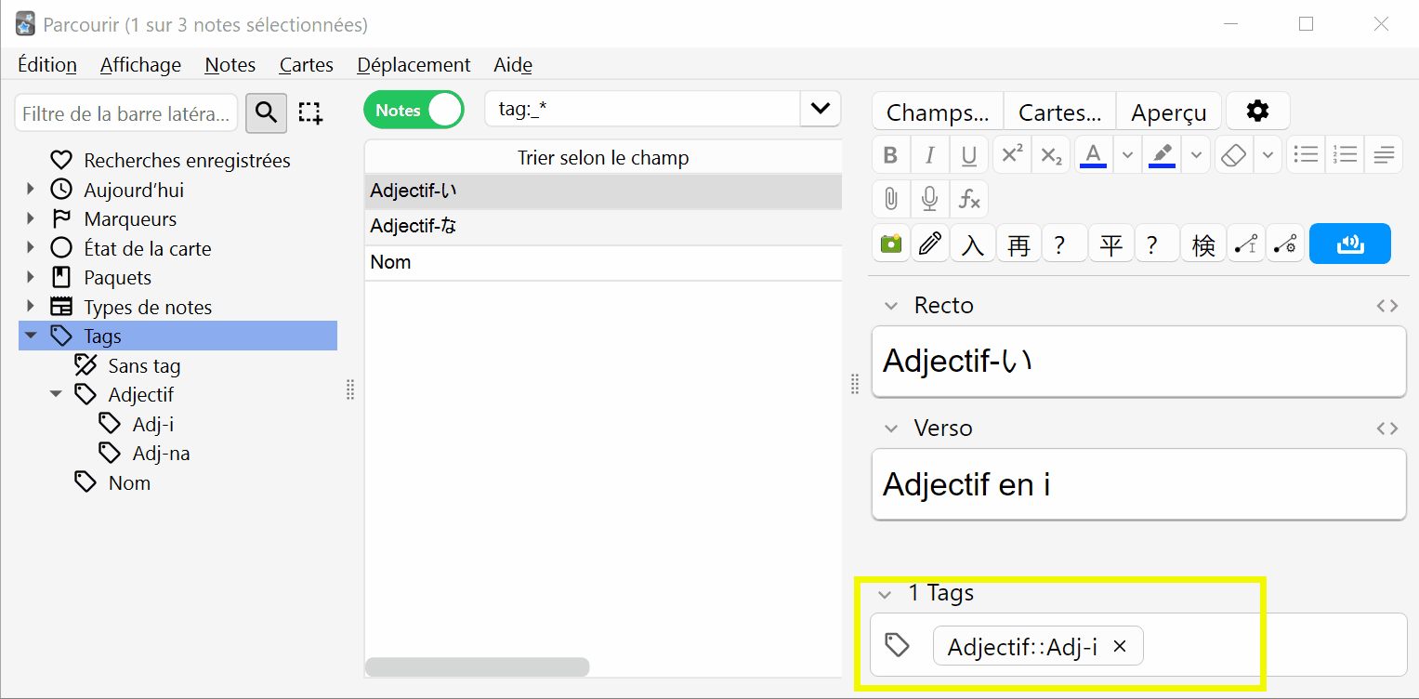Open the Cartes menu

(307, 65)
